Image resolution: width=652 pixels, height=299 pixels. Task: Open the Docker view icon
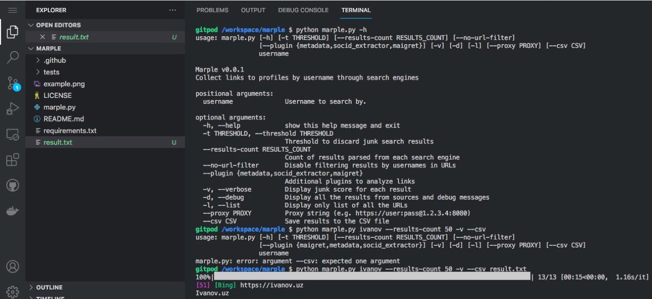pos(12,211)
